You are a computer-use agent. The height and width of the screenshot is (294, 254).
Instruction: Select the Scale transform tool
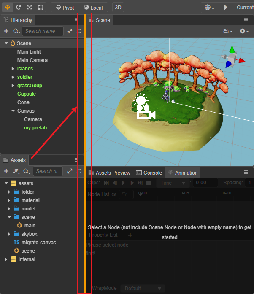tap(30, 7)
